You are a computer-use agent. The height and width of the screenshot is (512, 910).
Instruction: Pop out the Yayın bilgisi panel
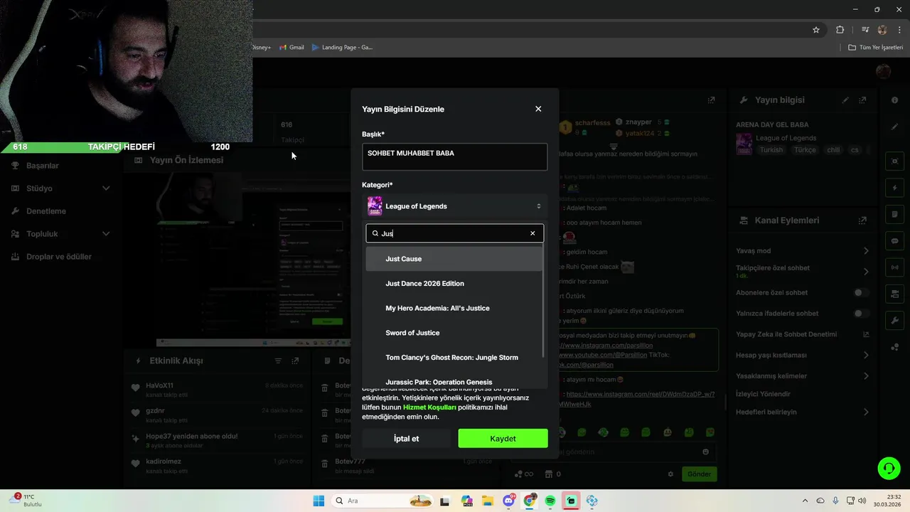click(862, 100)
